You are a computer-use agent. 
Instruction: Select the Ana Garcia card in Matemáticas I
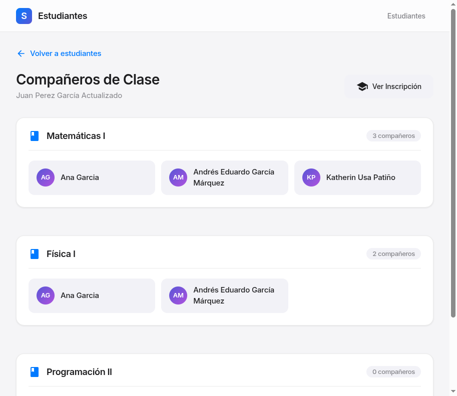tap(92, 177)
